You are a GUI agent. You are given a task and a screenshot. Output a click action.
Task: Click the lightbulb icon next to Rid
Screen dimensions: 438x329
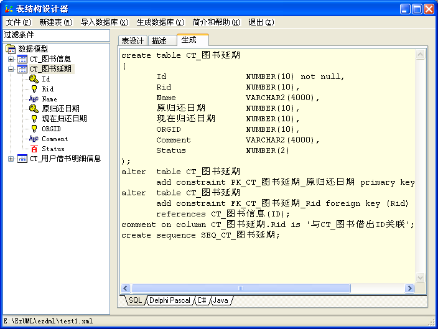point(34,89)
